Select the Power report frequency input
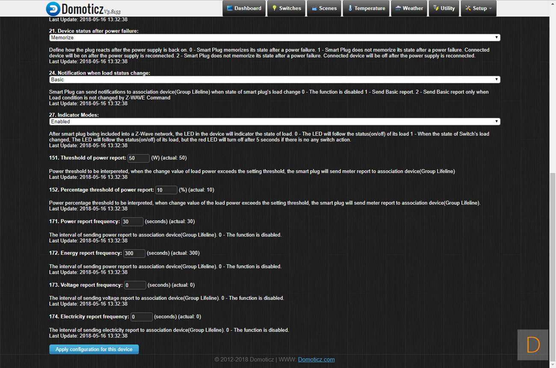 pos(133,222)
